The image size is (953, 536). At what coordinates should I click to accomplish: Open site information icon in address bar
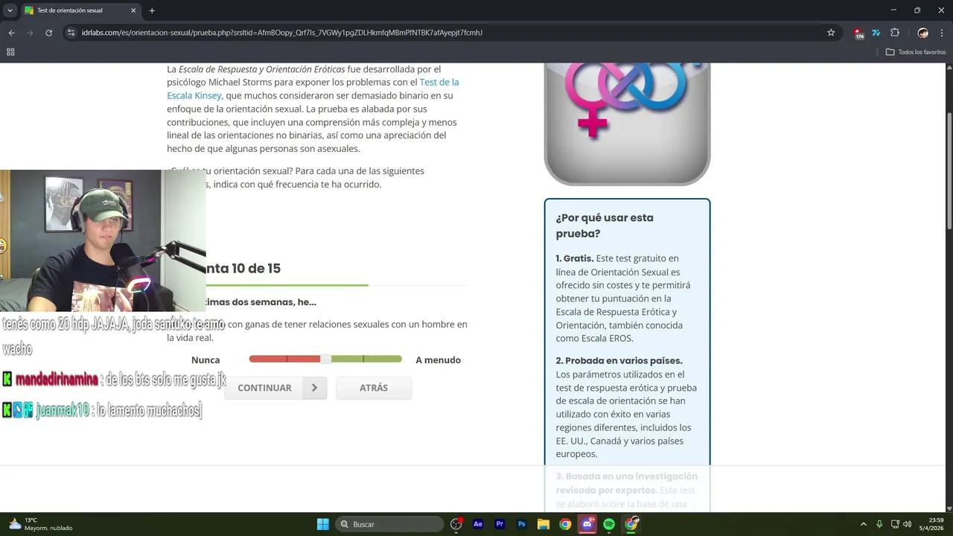[71, 33]
